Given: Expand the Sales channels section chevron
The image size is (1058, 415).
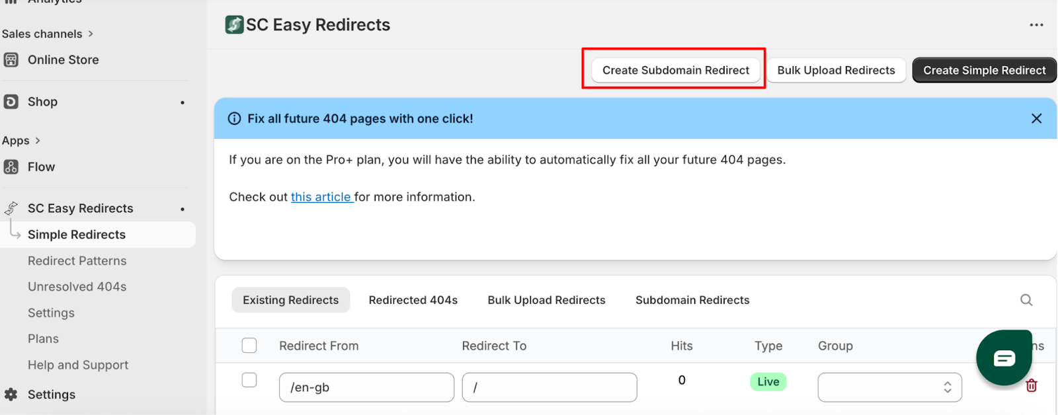Looking at the screenshot, I should point(91,34).
